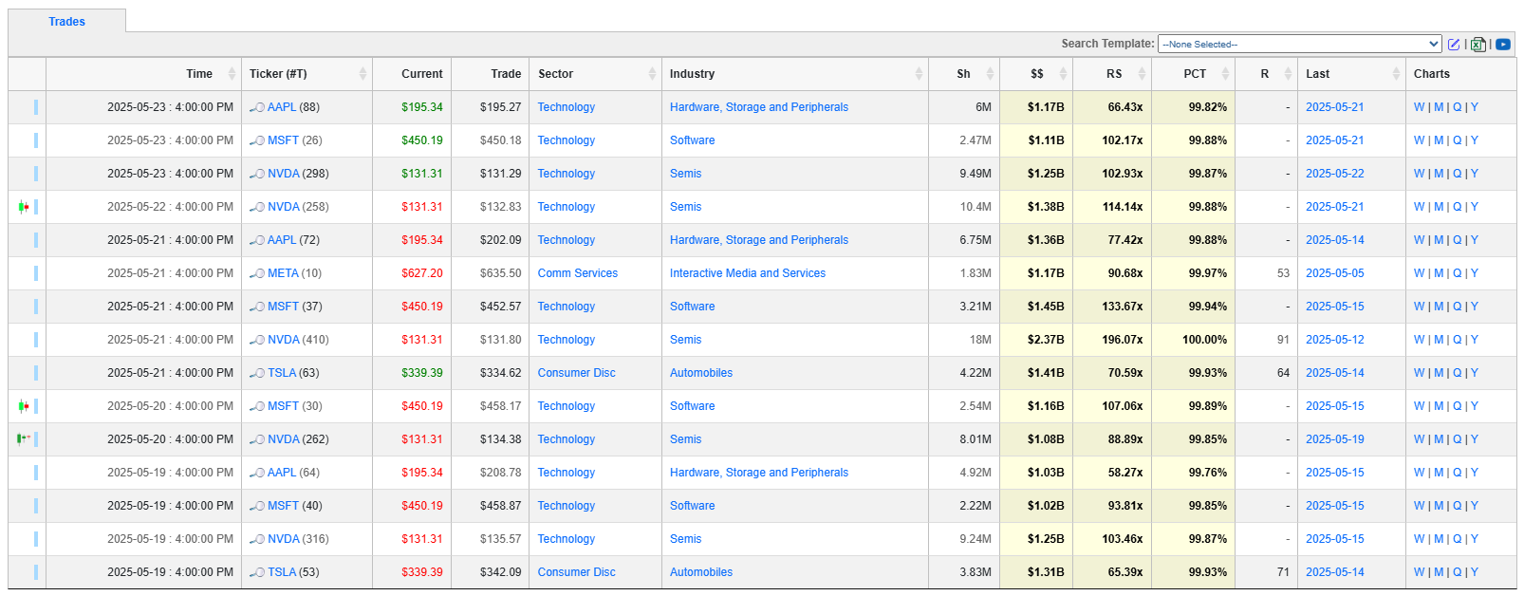
Task: Click magnifier icon beside NVDA (316)
Action: click(257, 539)
